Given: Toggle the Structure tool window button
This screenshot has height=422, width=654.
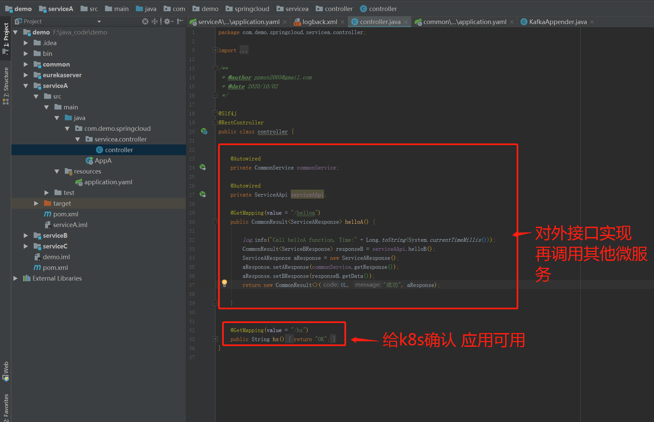Looking at the screenshot, I should click(6, 85).
